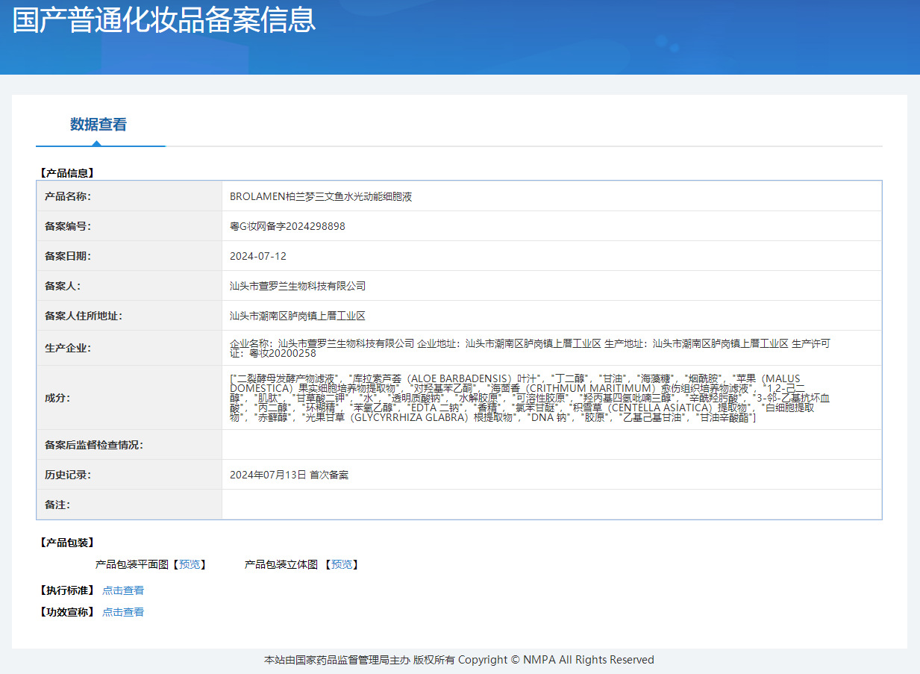Click the 备案人 label cell
The width and height of the screenshot is (920, 674).
(129, 286)
